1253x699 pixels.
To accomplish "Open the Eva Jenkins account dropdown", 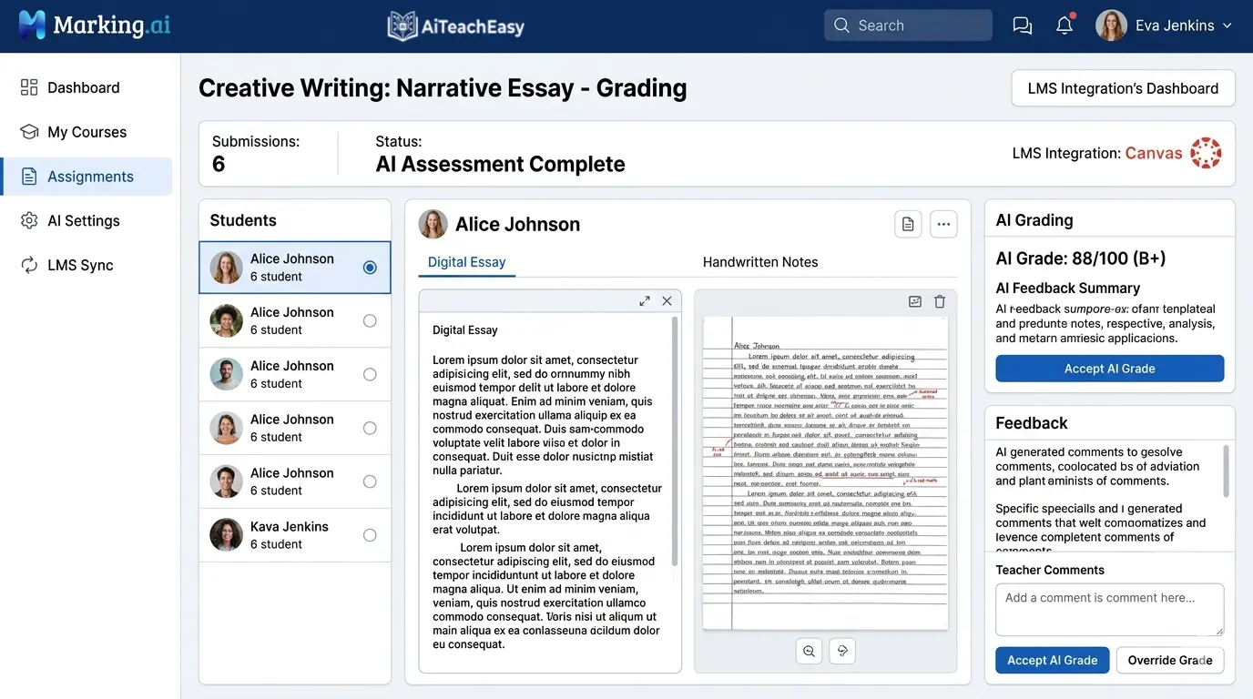I will (x=1168, y=25).
